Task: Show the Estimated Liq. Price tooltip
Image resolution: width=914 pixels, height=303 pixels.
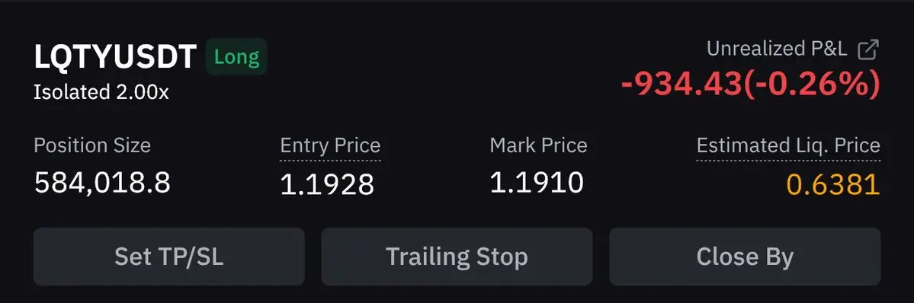Action: click(789, 145)
